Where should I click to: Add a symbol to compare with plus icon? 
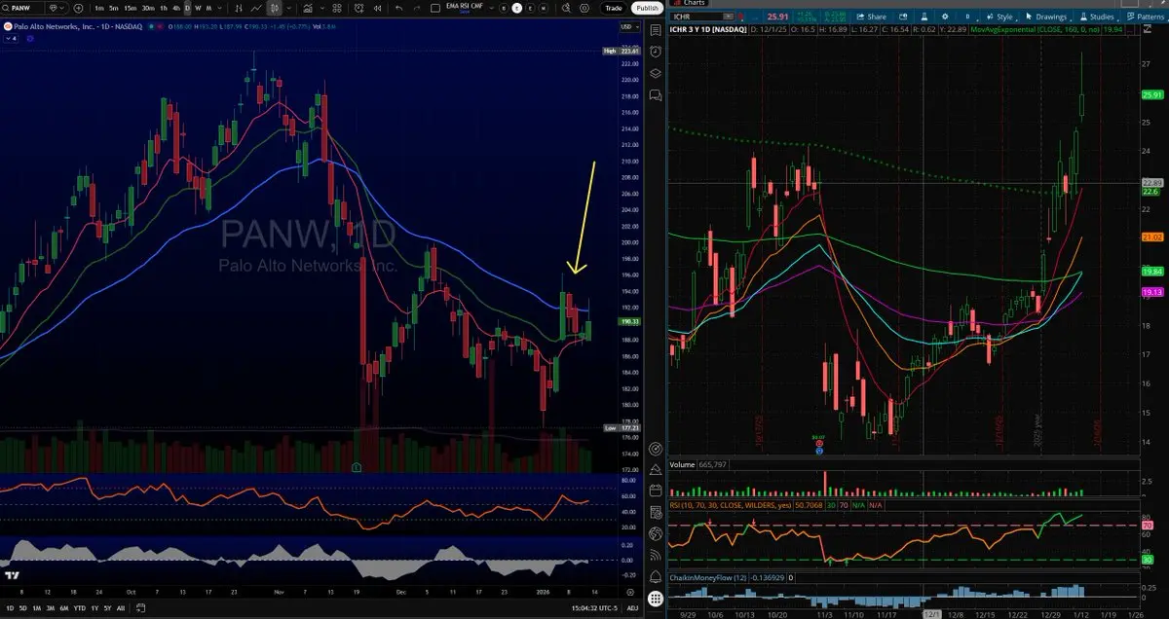tap(78, 8)
